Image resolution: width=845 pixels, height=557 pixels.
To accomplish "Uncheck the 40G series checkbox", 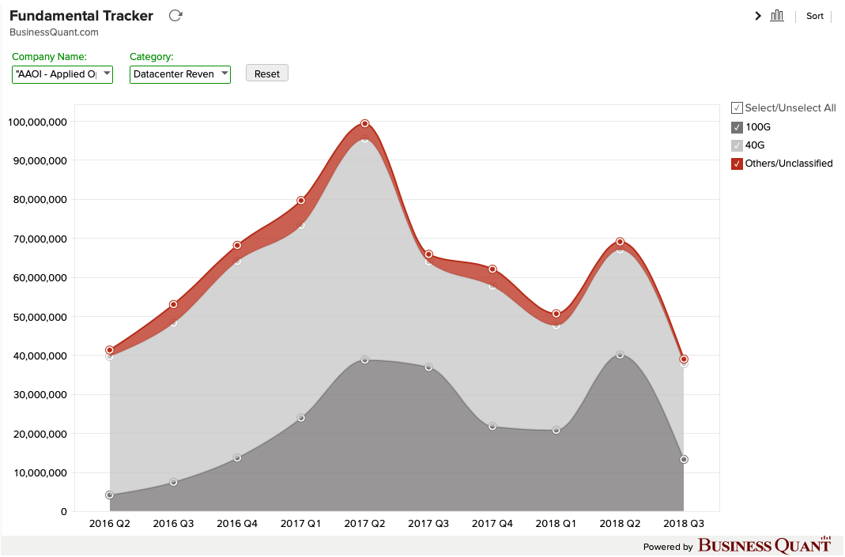I will tap(737, 145).
